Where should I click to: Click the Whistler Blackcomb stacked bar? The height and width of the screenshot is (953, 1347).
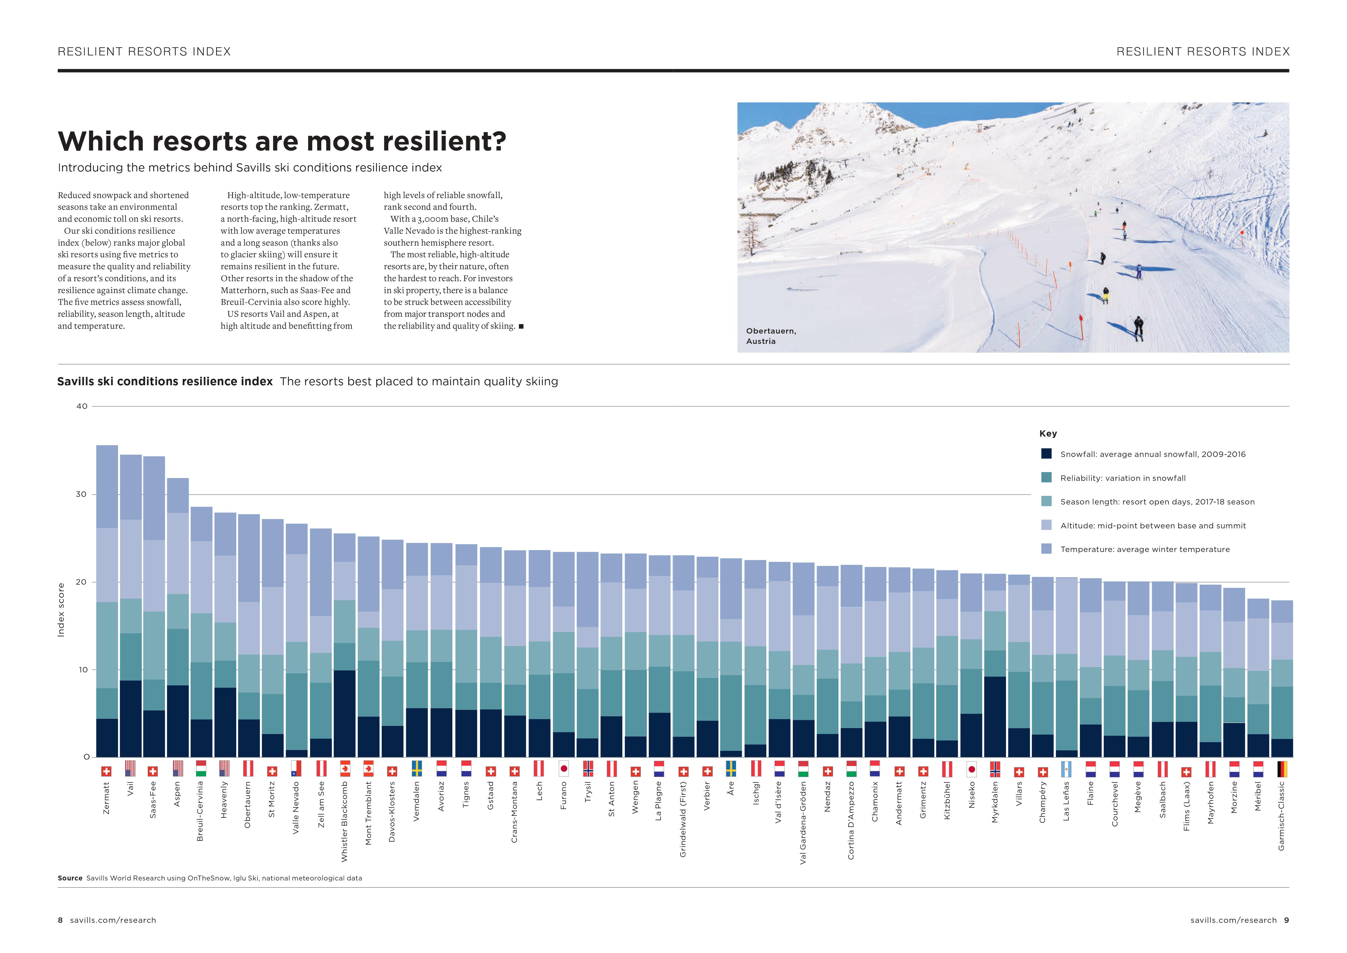pyautogui.click(x=344, y=645)
